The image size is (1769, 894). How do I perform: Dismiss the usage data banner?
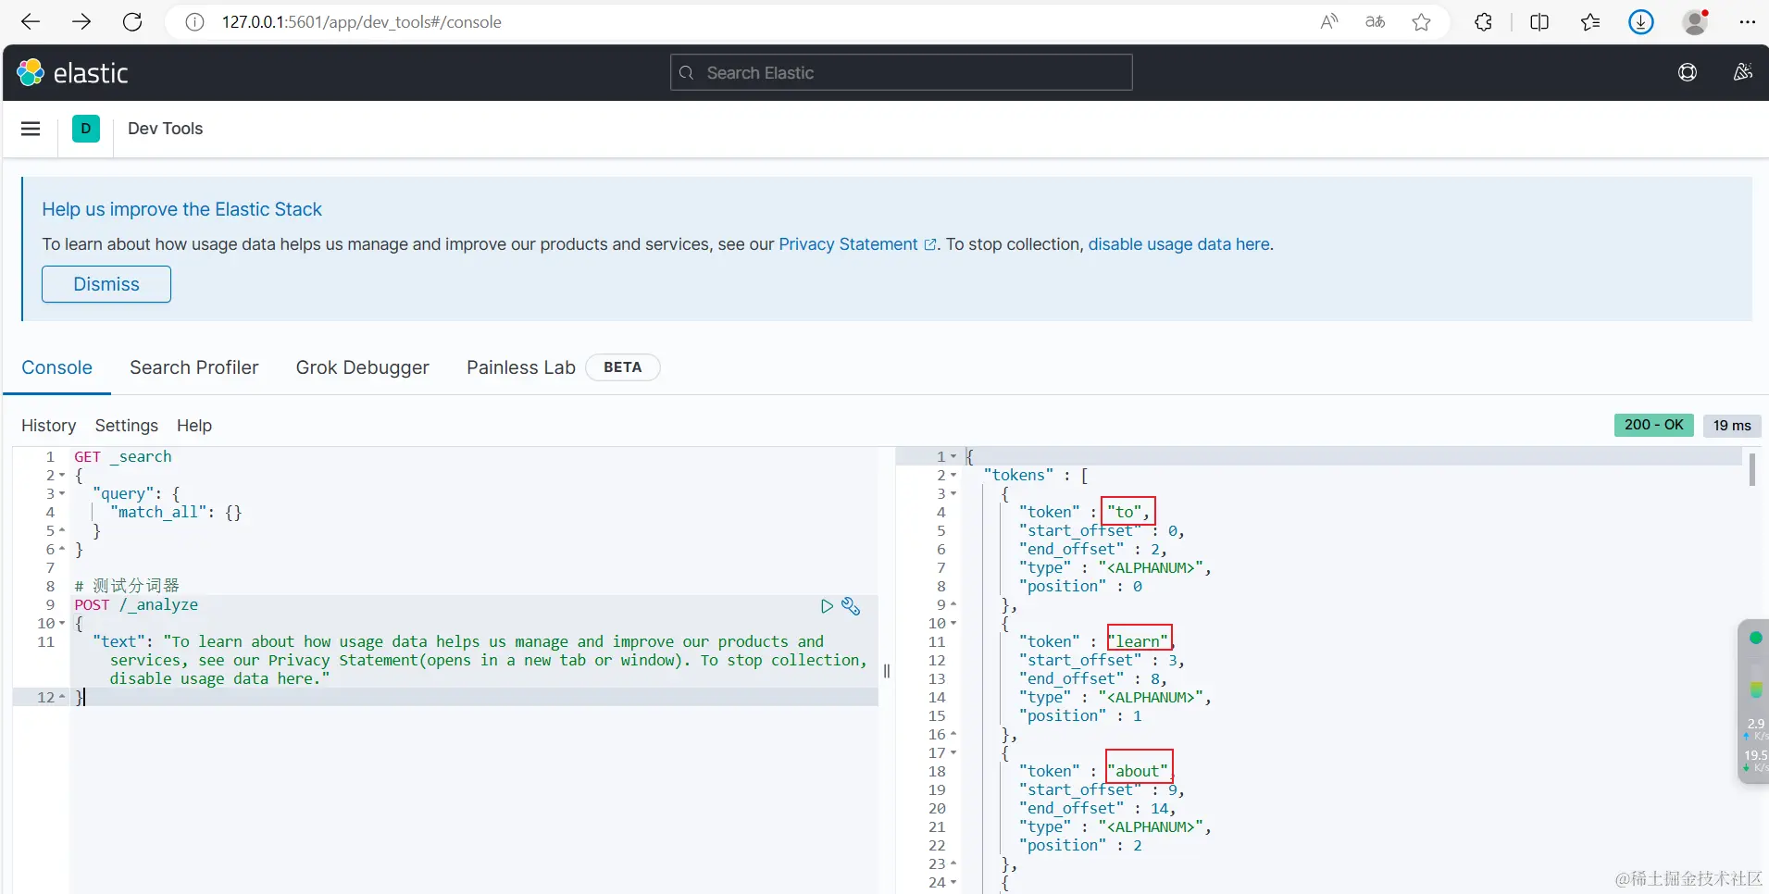pos(106,284)
